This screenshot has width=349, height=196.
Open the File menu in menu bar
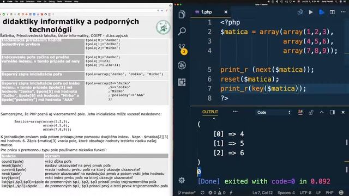click(16, 1)
